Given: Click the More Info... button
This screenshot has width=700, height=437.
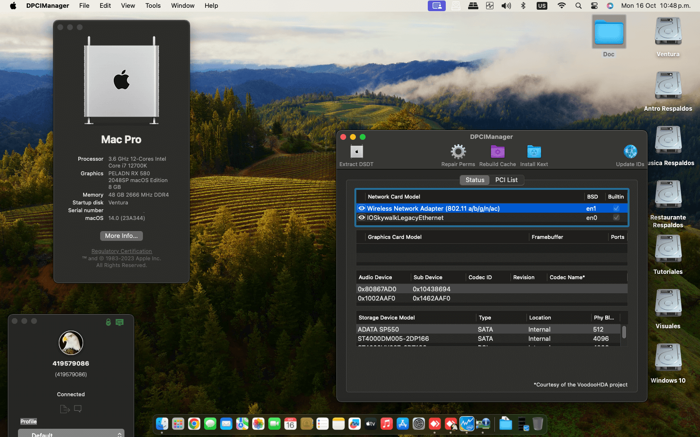Looking at the screenshot, I should [122, 236].
